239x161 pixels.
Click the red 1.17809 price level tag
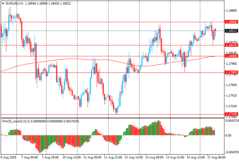pos(232,72)
